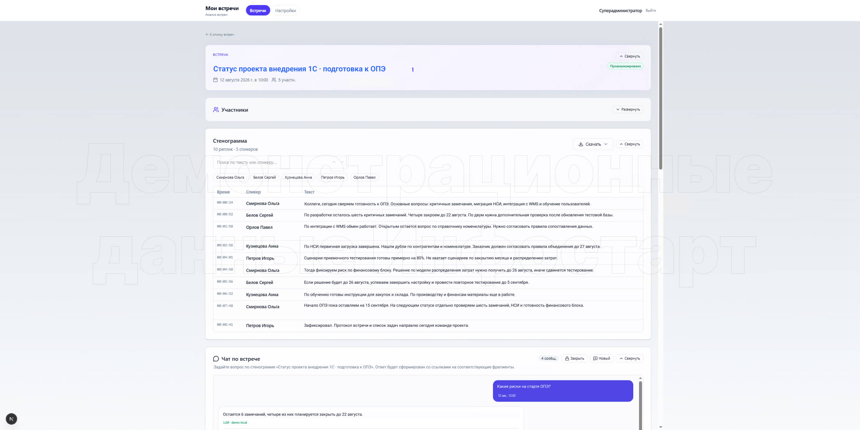This screenshot has width=860, height=430.
Task: Click the line "Коллеги, сегодня сверяем готовность к ОПЭ"
Action: pos(447,204)
